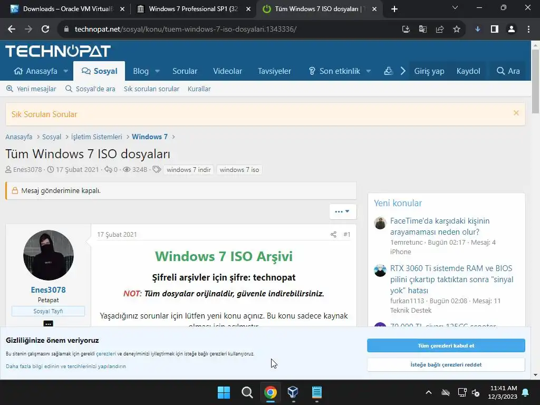Viewport: 540px width, 405px height.
Task: Select the Sosyal nav tab
Action: [x=99, y=71]
